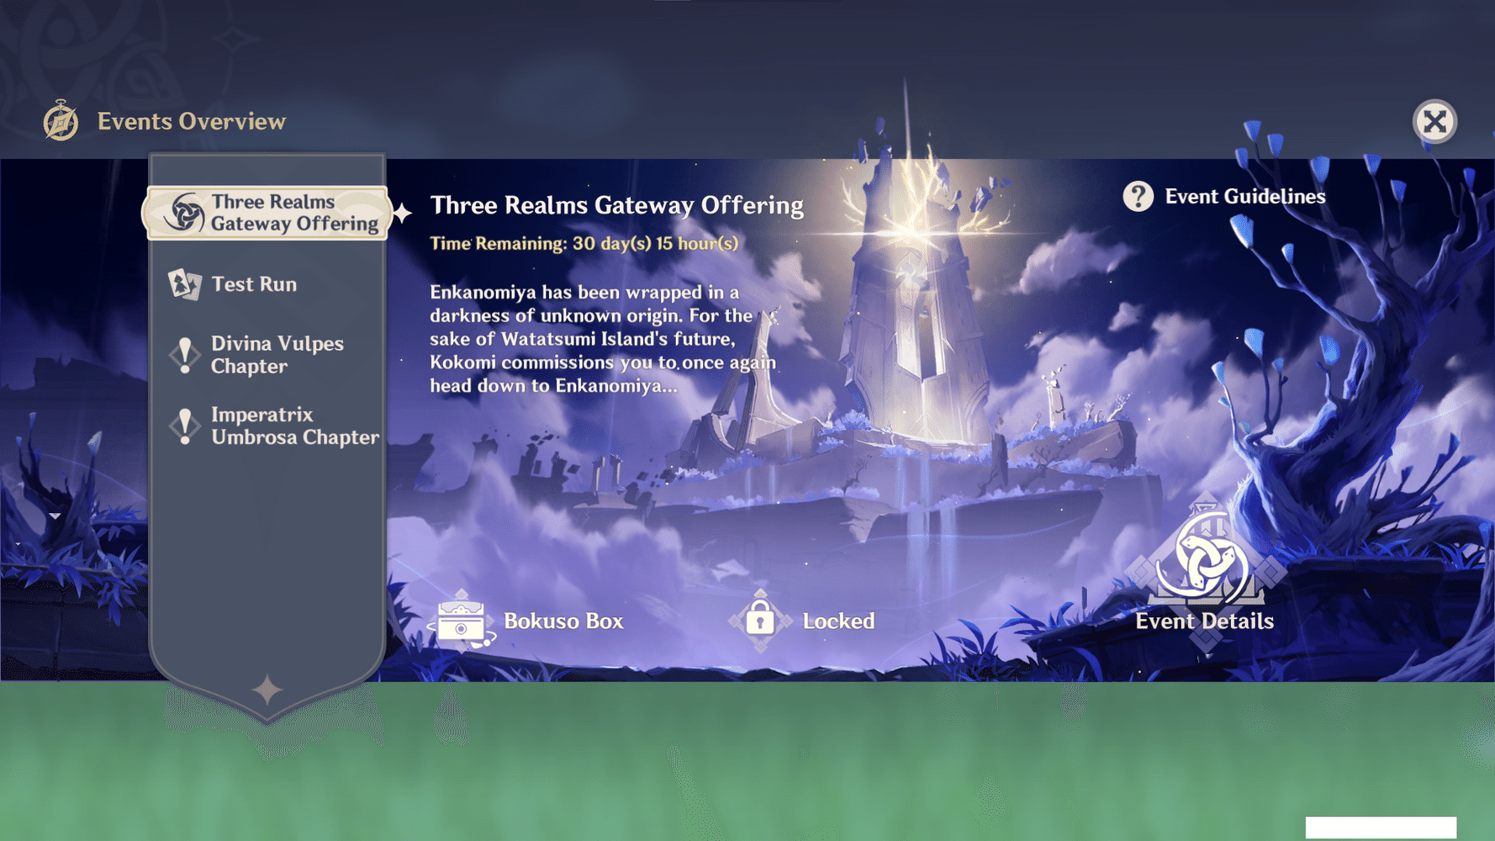
Task: Click the star at the sidebar bottom
Action: pyautogui.click(x=267, y=690)
